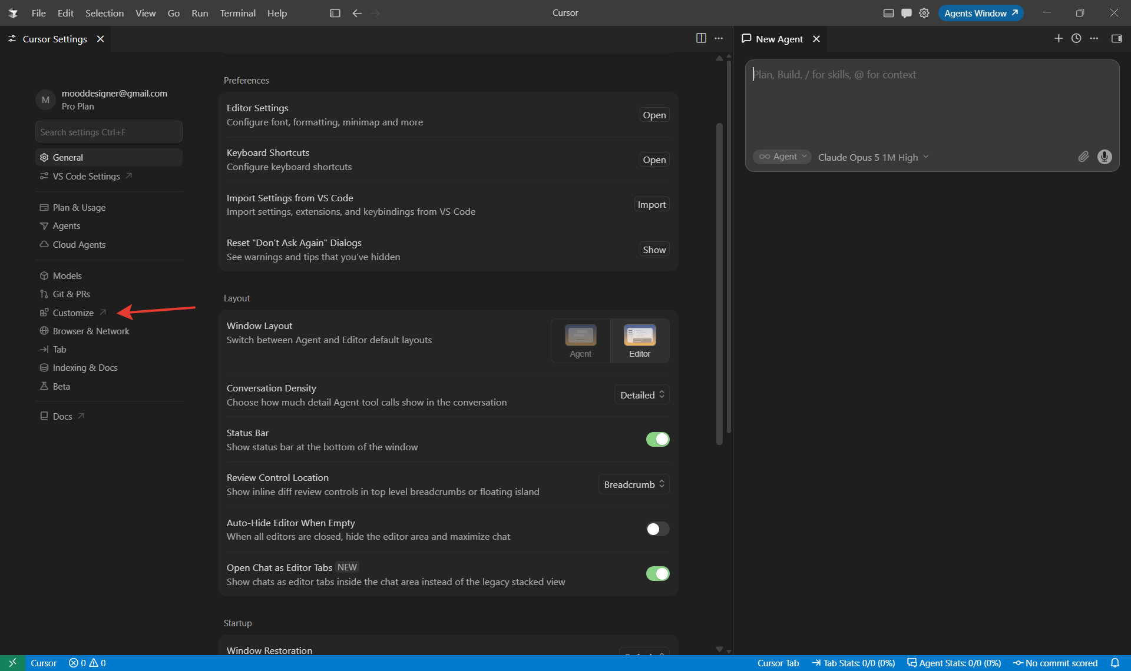Open the Edit menu
Image resolution: width=1131 pixels, height=671 pixels.
(65, 13)
